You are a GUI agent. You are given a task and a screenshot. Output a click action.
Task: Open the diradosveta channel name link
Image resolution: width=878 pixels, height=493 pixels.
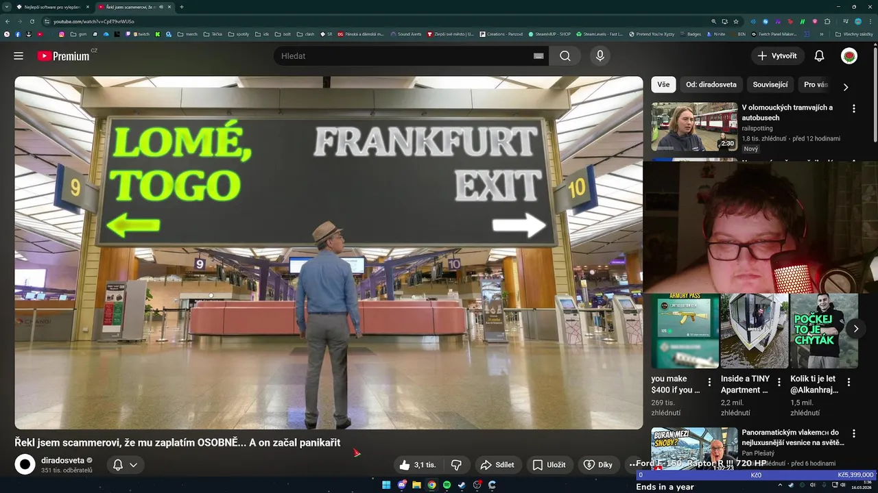pyautogui.click(x=62, y=461)
